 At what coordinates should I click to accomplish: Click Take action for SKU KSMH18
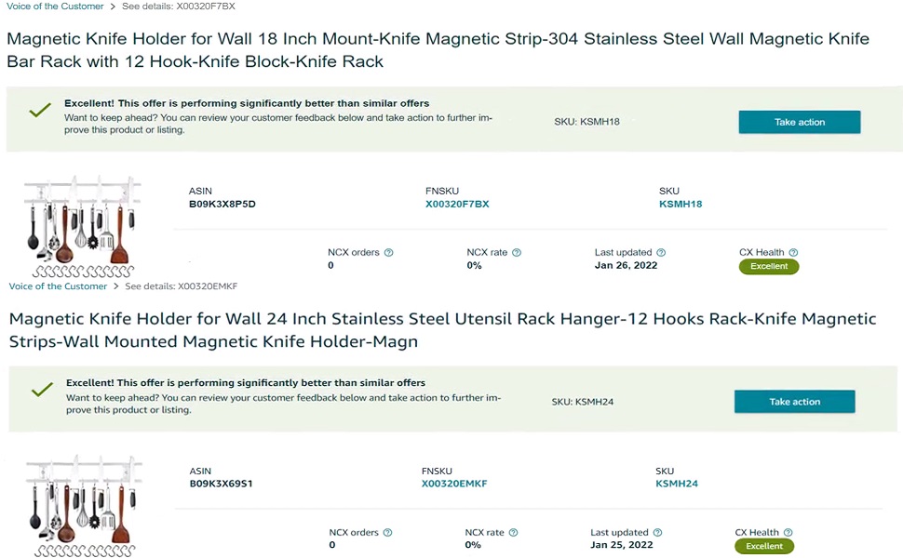(800, 122)
